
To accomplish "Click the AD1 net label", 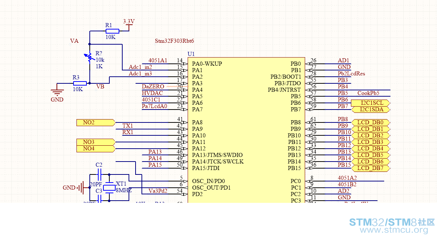I will [344, 60].
